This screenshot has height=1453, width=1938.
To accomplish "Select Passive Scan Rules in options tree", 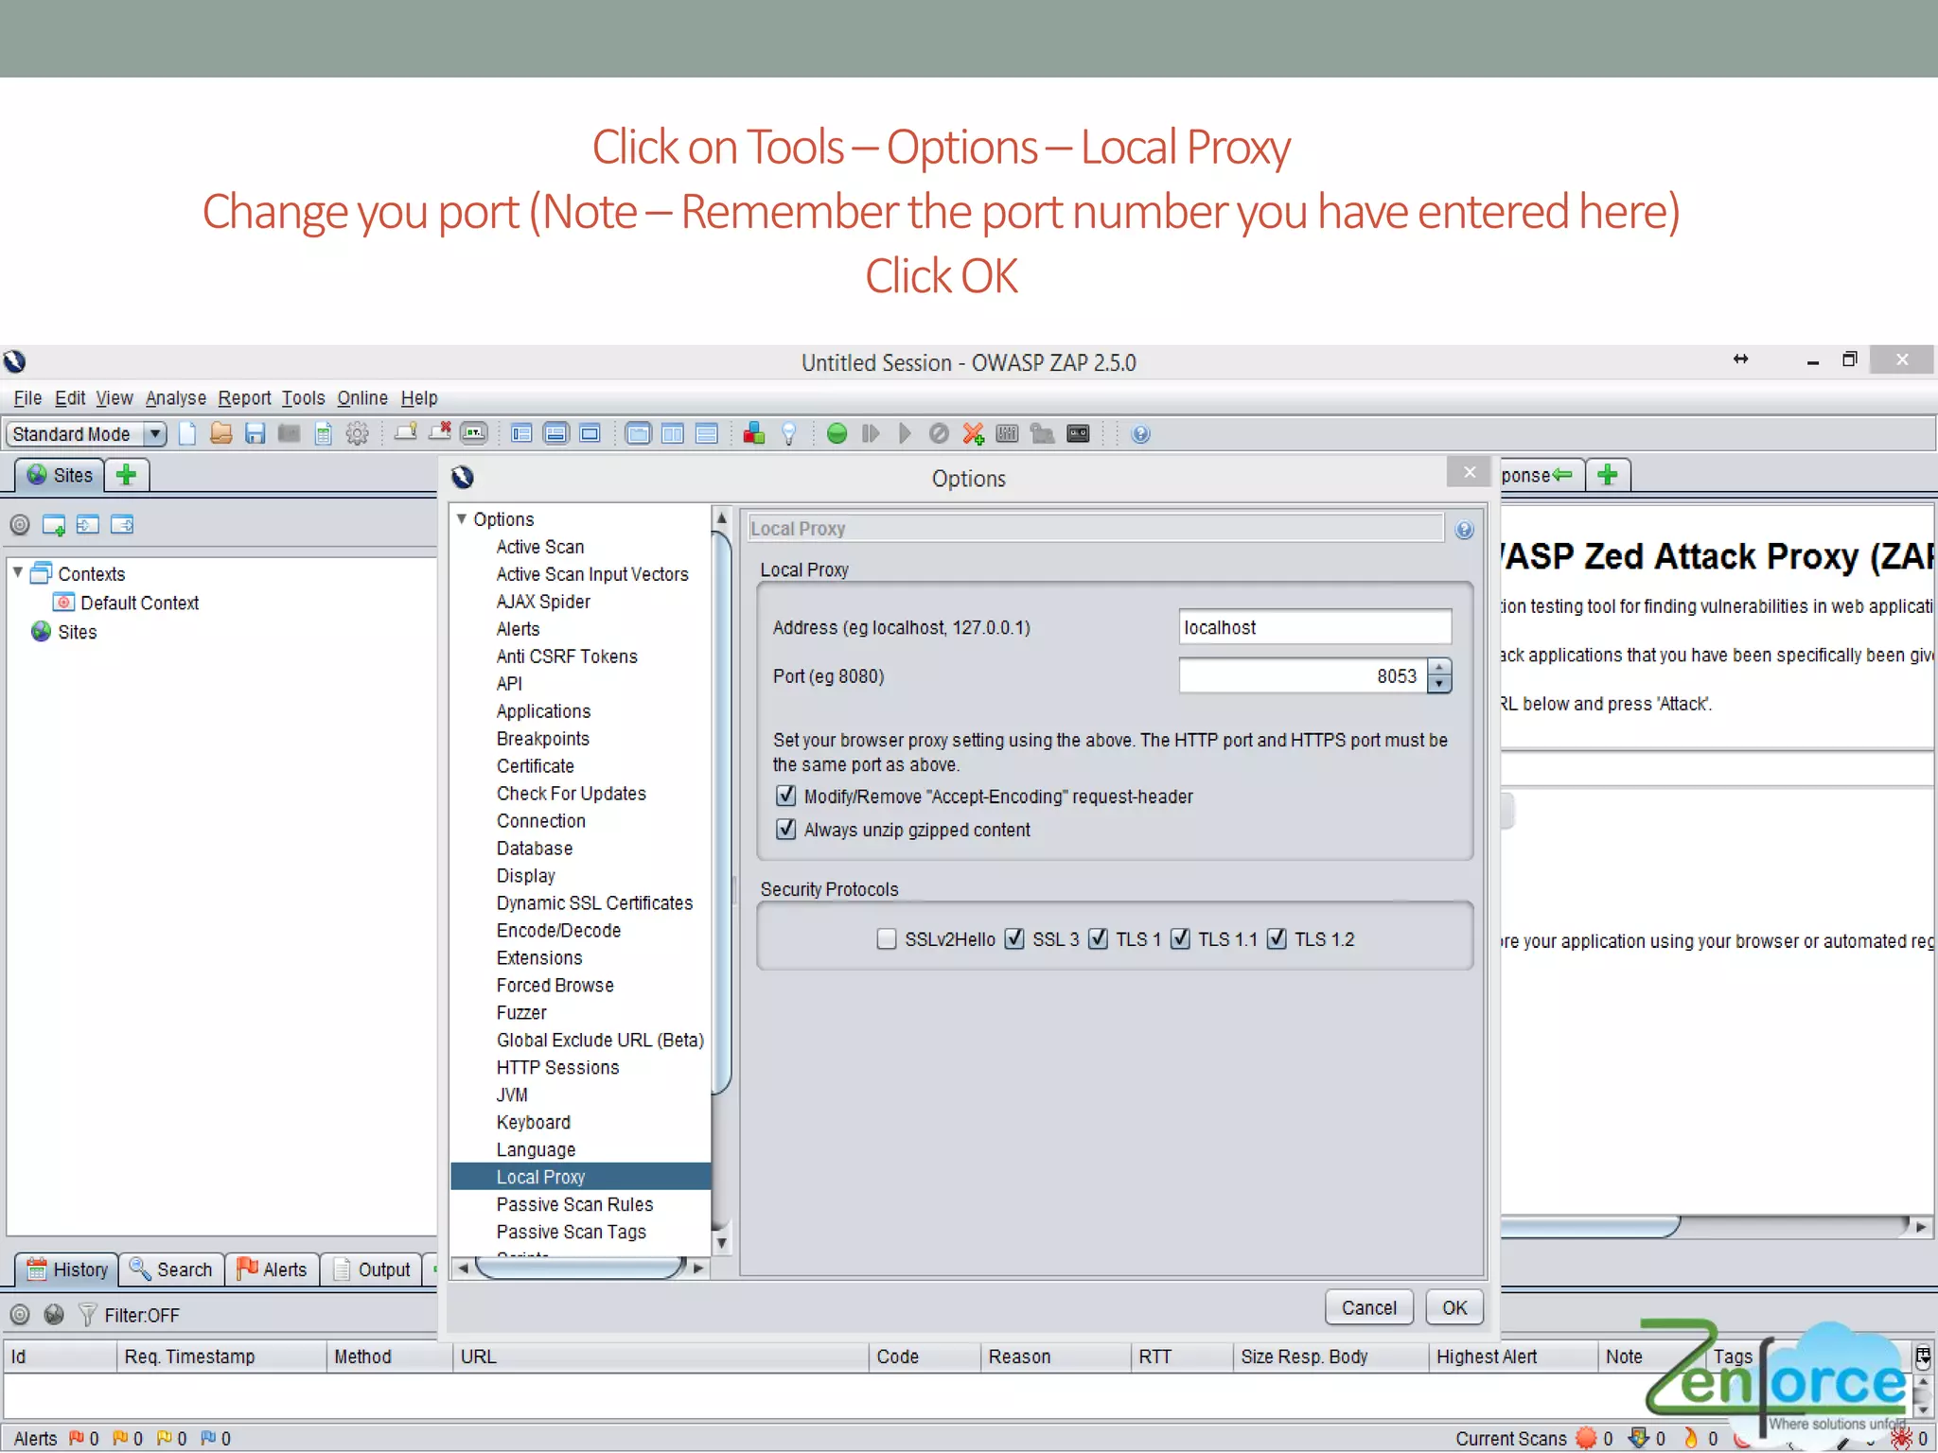I will (x=574, y=1204).
